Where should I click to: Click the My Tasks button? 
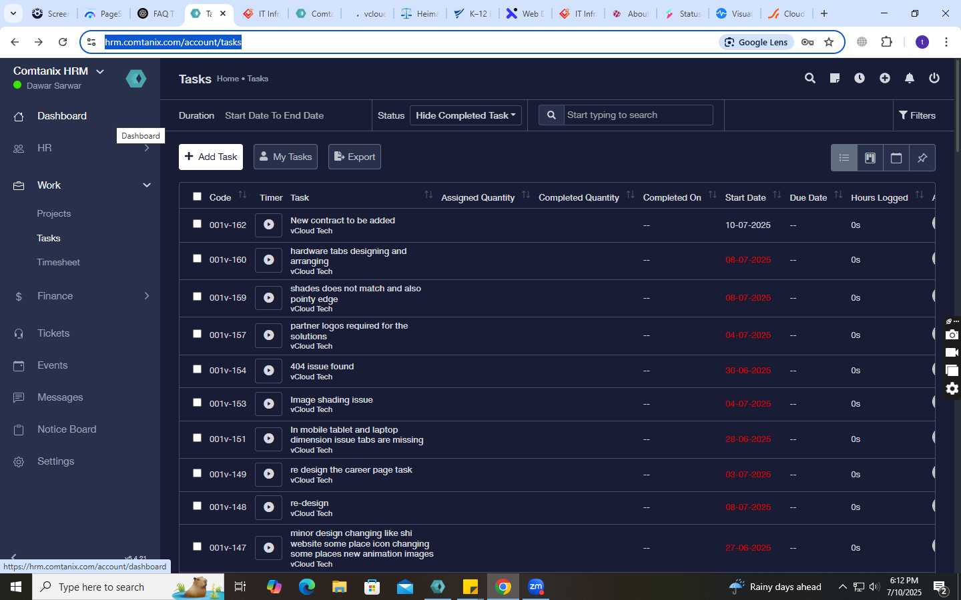(286, 157)
